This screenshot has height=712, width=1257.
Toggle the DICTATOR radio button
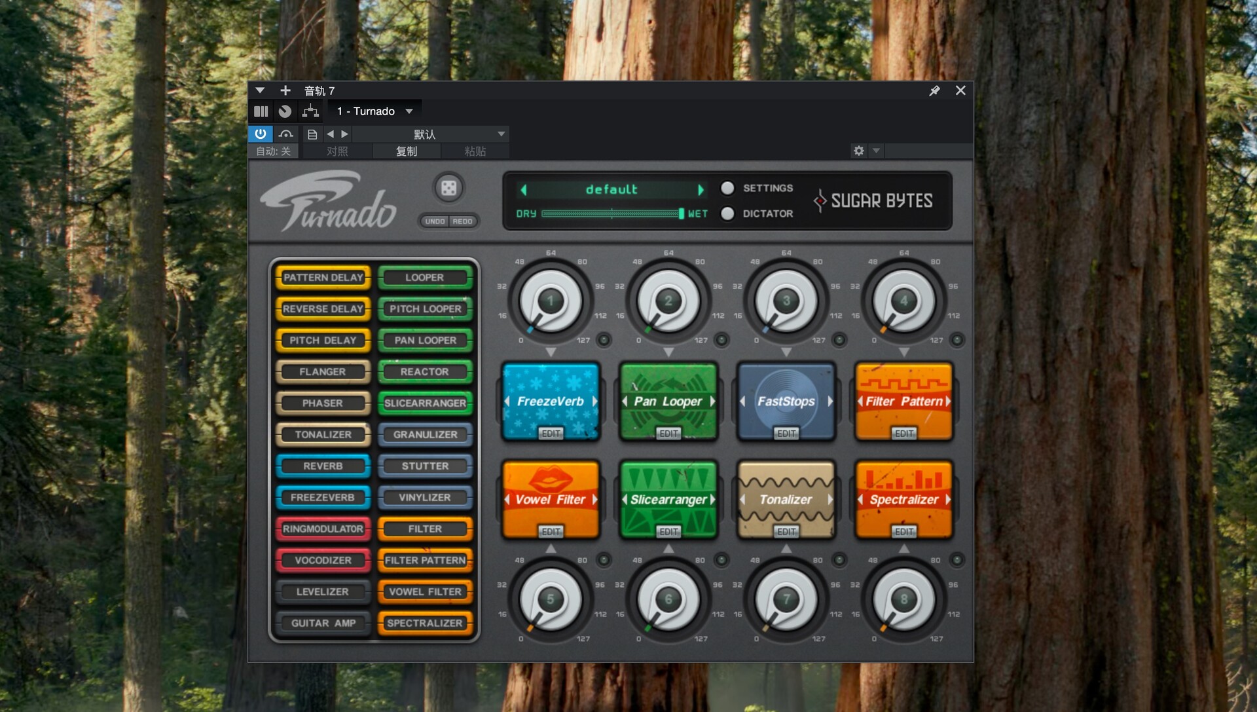click(x=727, y=214)
